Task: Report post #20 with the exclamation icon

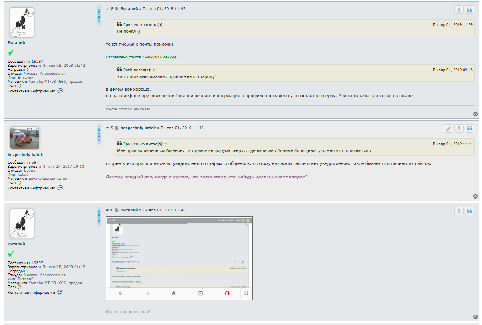Action: 459,211
